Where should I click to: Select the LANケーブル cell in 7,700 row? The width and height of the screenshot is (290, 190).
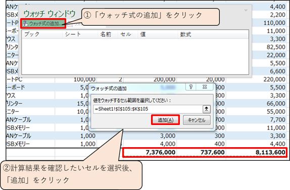[x=30, y=120]
